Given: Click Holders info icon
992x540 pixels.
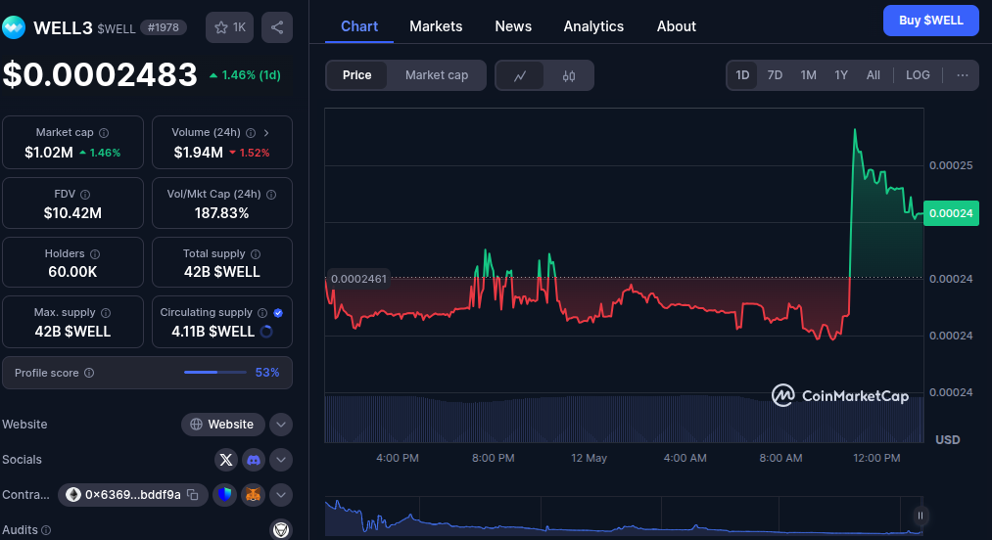Looking at the screenshot, I should 95,253.
